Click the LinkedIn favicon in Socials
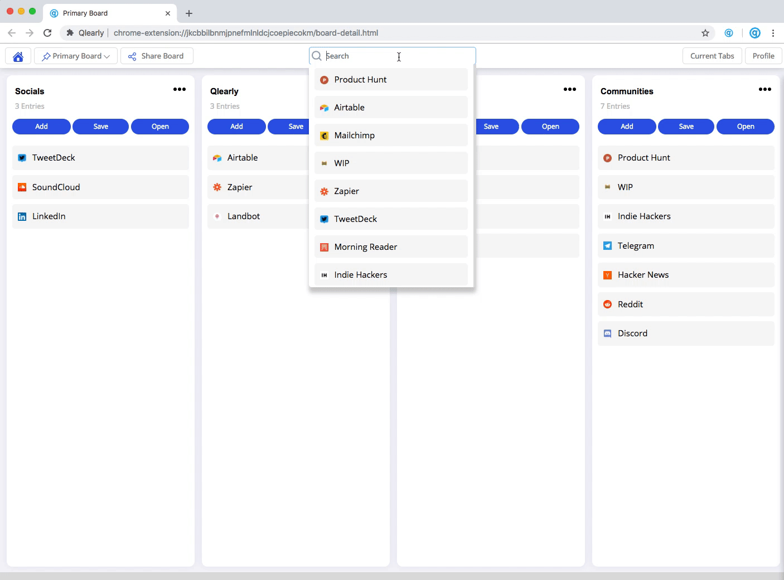 pos(22,216)
